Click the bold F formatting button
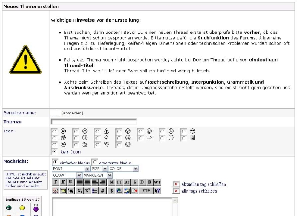 tap(55, 182)
